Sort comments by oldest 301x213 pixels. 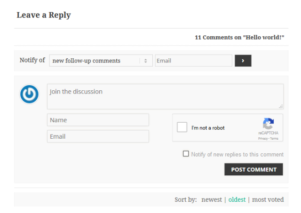coord(237,199)
